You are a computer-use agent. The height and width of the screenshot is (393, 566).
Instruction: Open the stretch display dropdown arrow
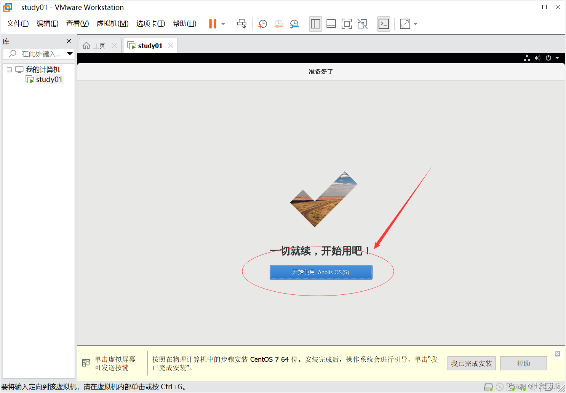coord(416,24)
